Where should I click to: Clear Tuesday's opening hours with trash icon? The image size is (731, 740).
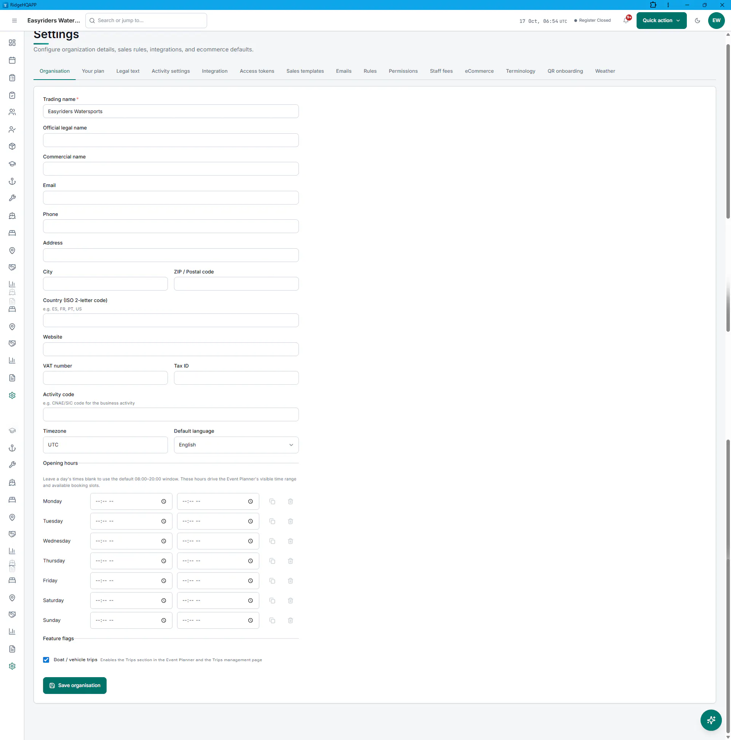coord(290,521)
